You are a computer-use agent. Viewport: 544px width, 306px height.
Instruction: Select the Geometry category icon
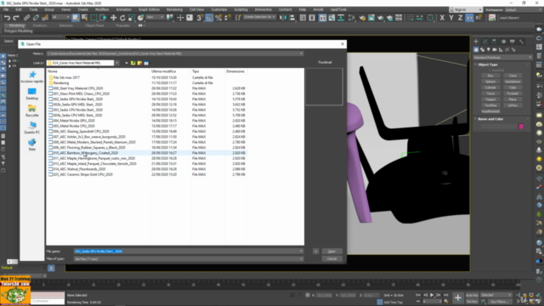coord(476,49)
